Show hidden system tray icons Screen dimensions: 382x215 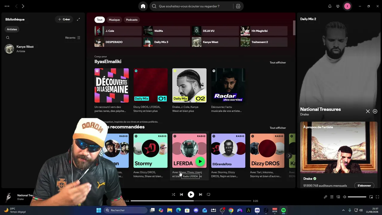click(343, 210)
